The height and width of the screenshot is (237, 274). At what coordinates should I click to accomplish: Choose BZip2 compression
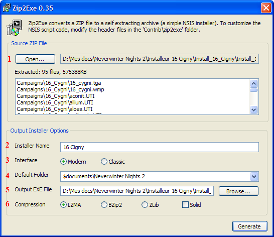[x=104, y=205]
